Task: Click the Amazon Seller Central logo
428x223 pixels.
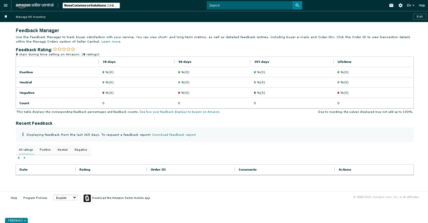Action: (x=35, y=5)
